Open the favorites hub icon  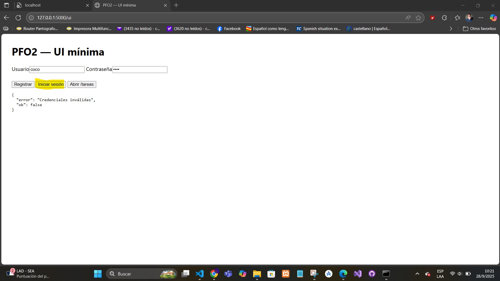[x=458, y=18]
